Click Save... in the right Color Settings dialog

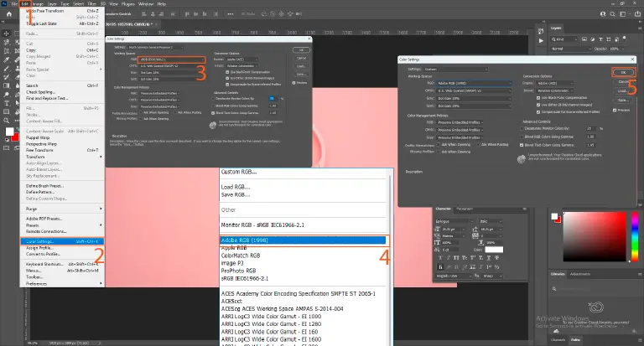[x=623, y=101]
